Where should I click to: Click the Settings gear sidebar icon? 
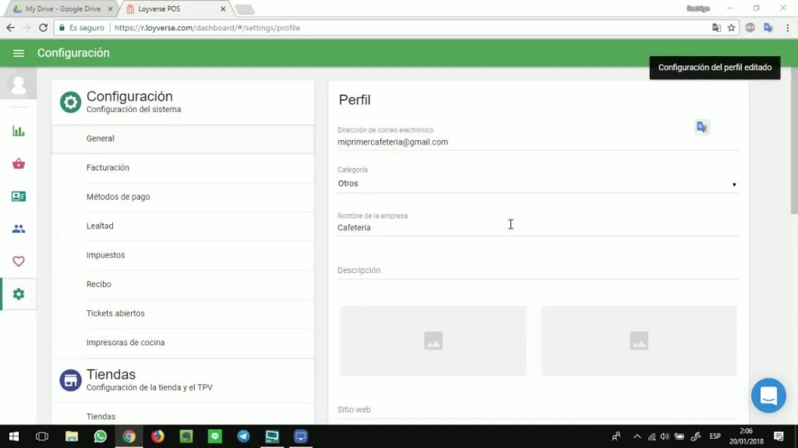[x=19, y=294]
